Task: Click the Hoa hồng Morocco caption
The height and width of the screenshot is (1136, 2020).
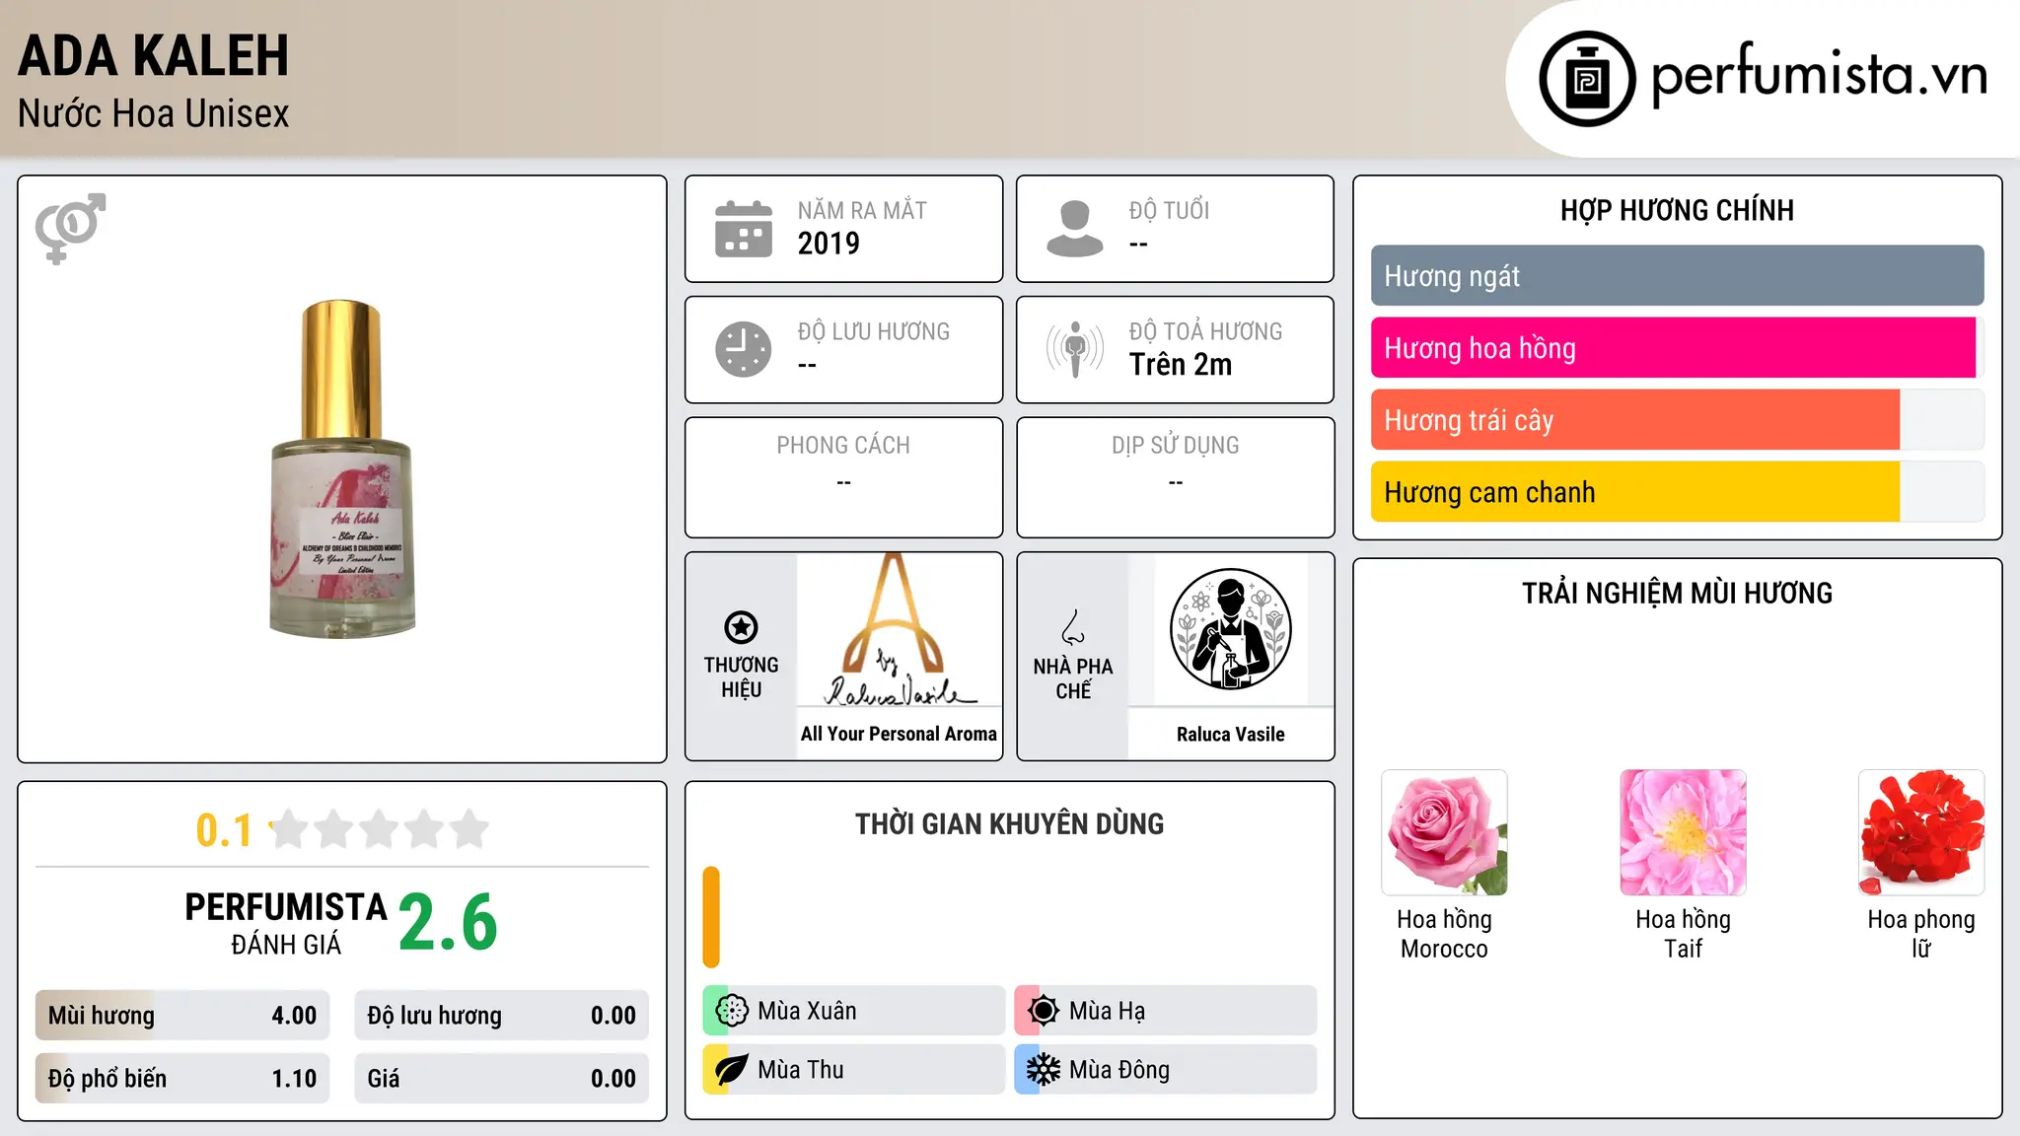Action: coord(1444,934)
